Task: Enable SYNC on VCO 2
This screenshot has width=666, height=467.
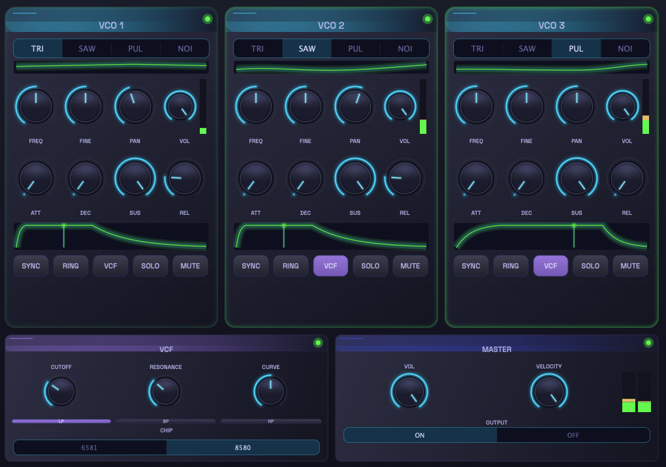Action: click(251, 266)
